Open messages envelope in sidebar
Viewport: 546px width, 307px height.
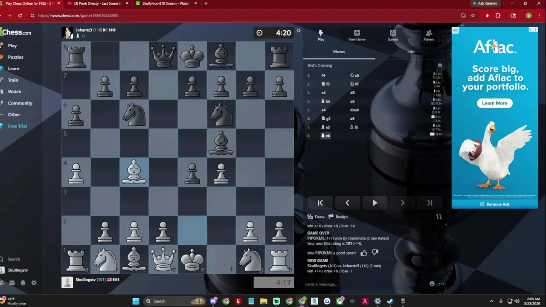(x=12, y=283)
